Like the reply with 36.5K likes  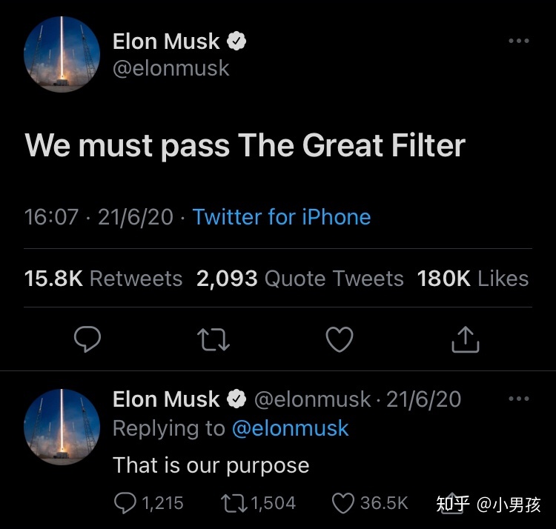[x=343, y=504]
